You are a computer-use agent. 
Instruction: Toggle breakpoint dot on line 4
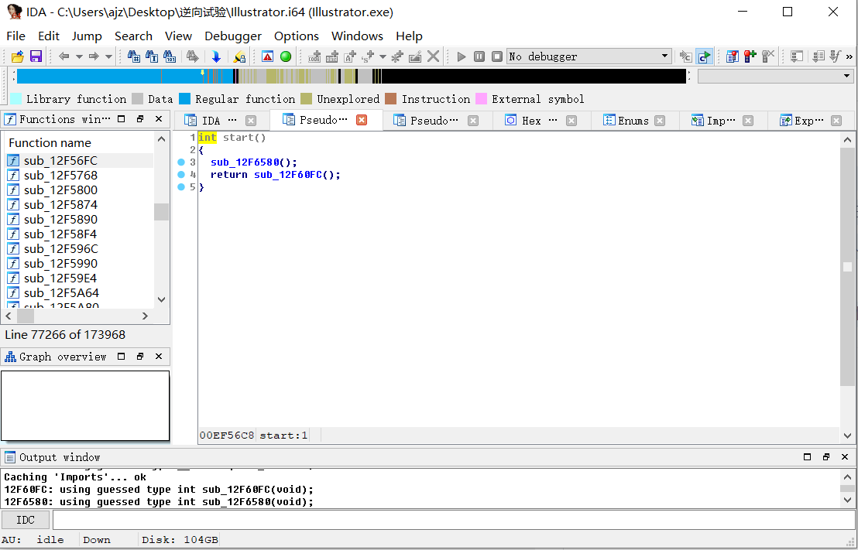(x=181, y=175)
